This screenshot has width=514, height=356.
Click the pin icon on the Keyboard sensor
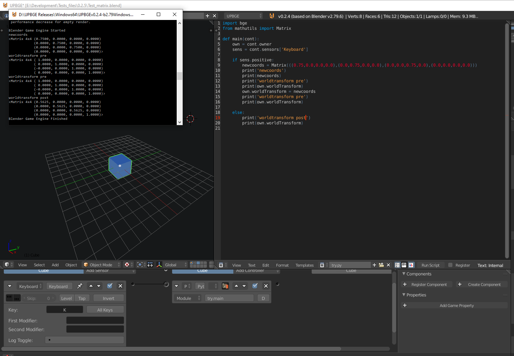80,286
